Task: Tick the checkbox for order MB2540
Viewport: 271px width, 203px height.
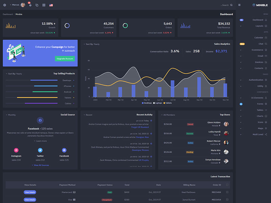Action: [x=227, y=192]
